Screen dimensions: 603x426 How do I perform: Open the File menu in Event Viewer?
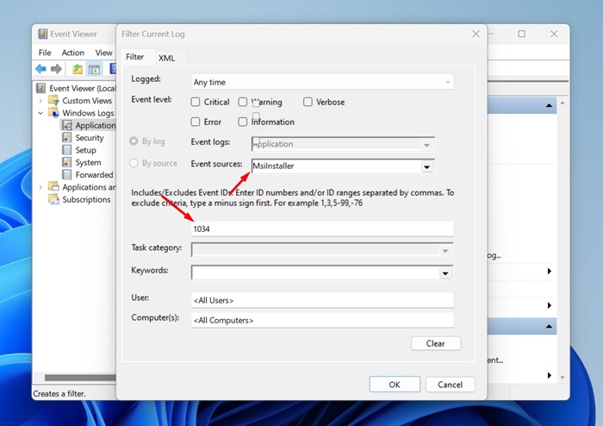45,53
